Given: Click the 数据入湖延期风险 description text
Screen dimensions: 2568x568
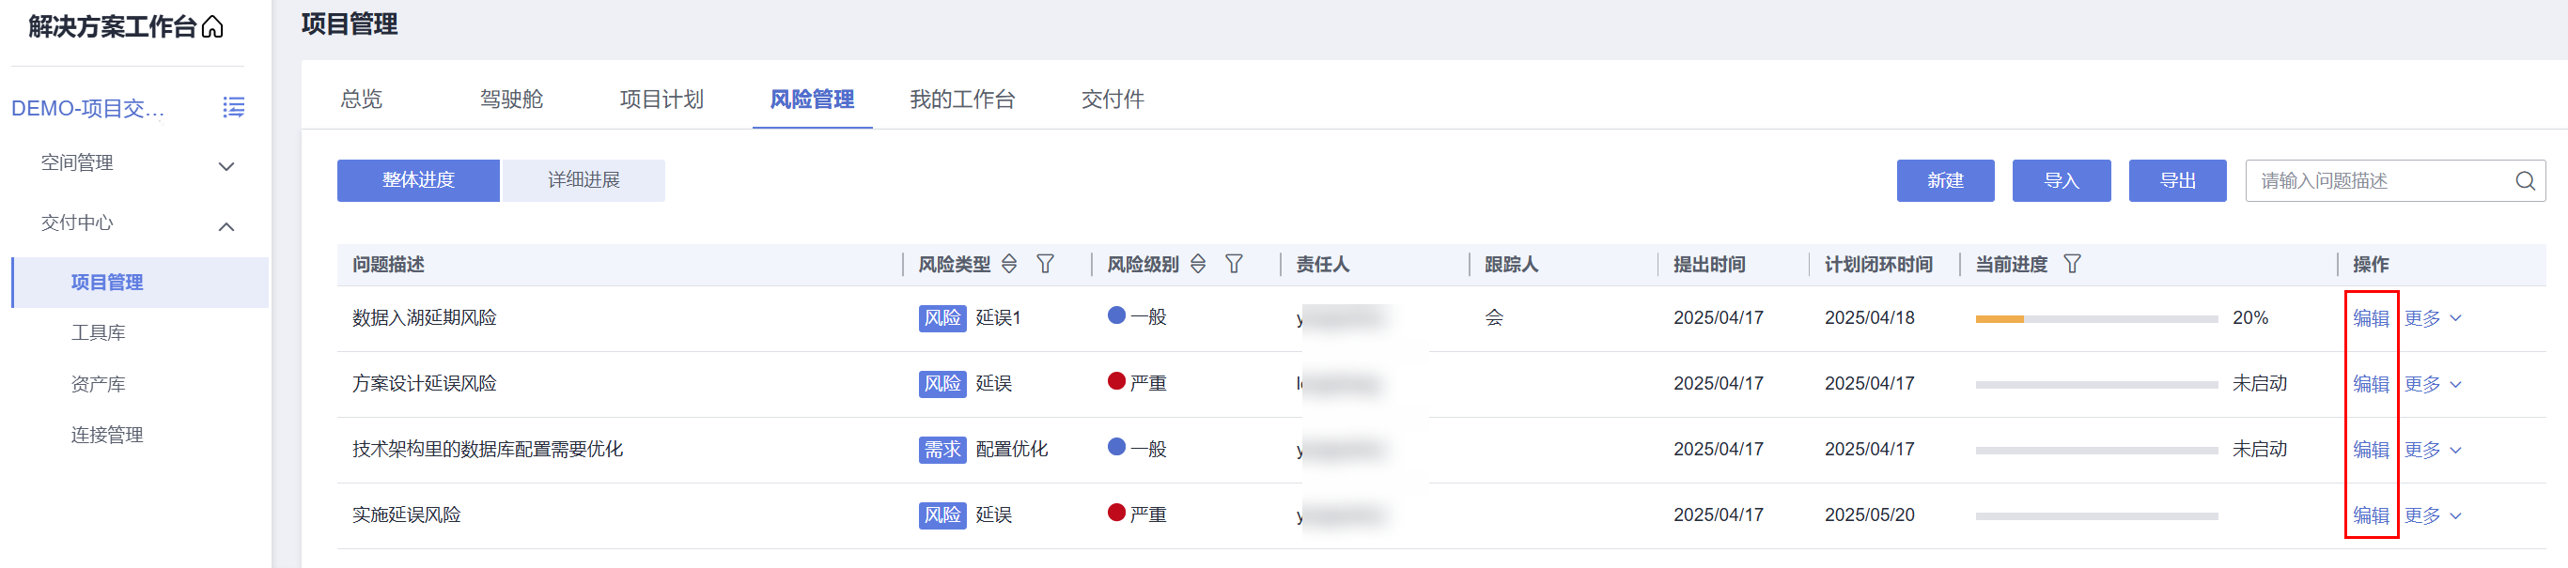Looking at the screenshot, I should click(424, 318).
